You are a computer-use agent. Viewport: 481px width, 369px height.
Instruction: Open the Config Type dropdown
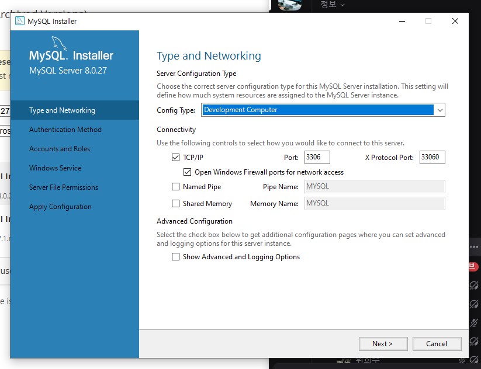(323, 110)
